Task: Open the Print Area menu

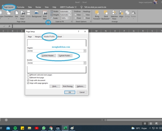Action: [x=23, y=15]
